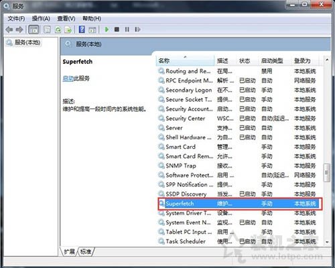Open the 帮助(H) menu
335x268 pixels.
[92, 18]
